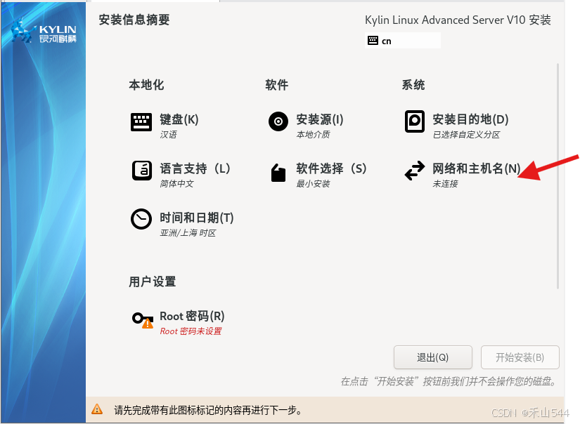Click the warning triangle in the bottom bar
580x424 pixels.
pos(97,409)
